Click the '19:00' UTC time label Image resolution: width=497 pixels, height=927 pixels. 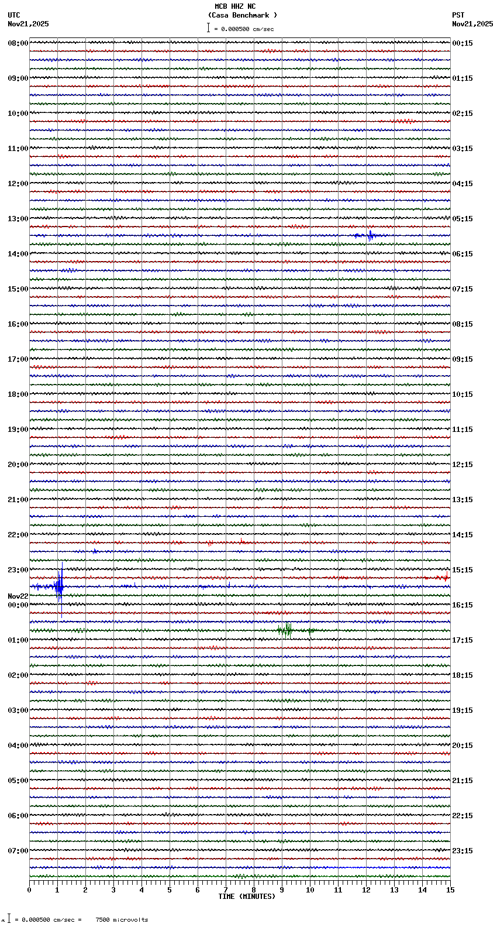click(x=18, y=430)
